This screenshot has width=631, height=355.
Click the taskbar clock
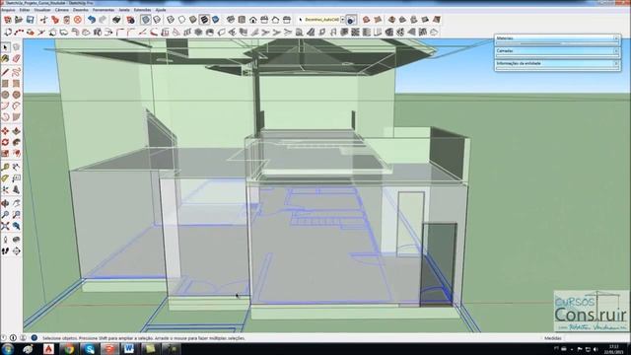tap(613, 349)
